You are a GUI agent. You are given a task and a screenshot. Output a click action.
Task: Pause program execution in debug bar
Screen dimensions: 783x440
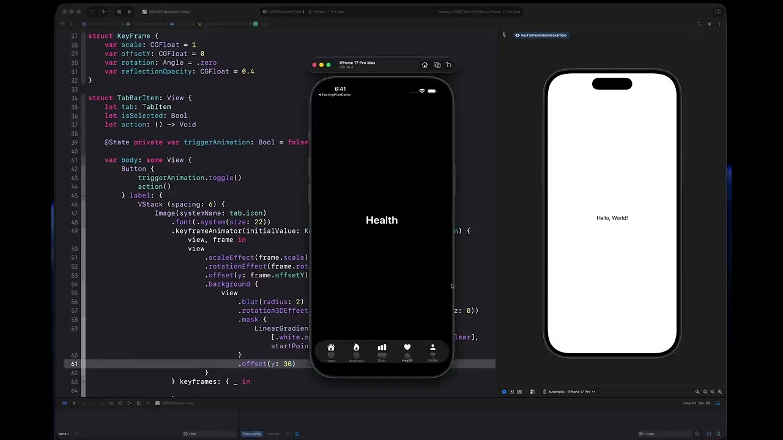point(74,403)
